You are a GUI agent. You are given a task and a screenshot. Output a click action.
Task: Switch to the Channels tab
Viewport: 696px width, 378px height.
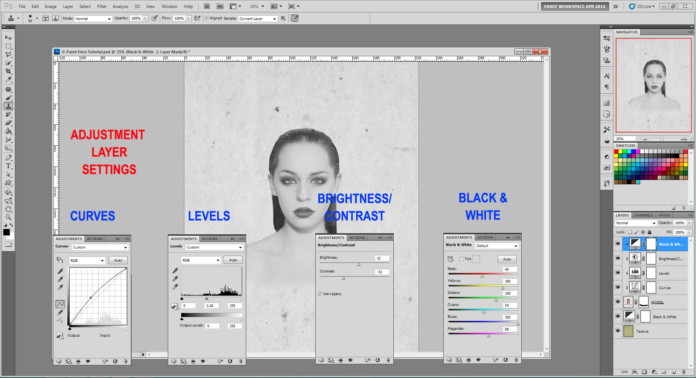click(643, 215)
